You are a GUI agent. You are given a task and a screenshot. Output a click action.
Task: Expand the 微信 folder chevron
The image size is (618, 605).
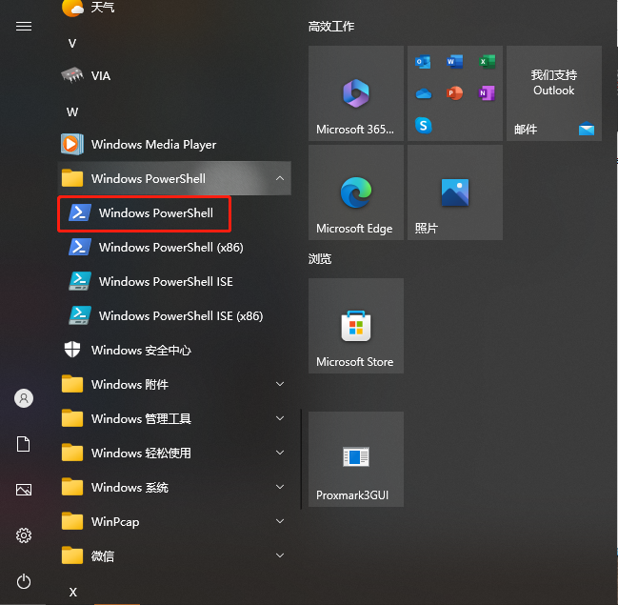[280, 555]
